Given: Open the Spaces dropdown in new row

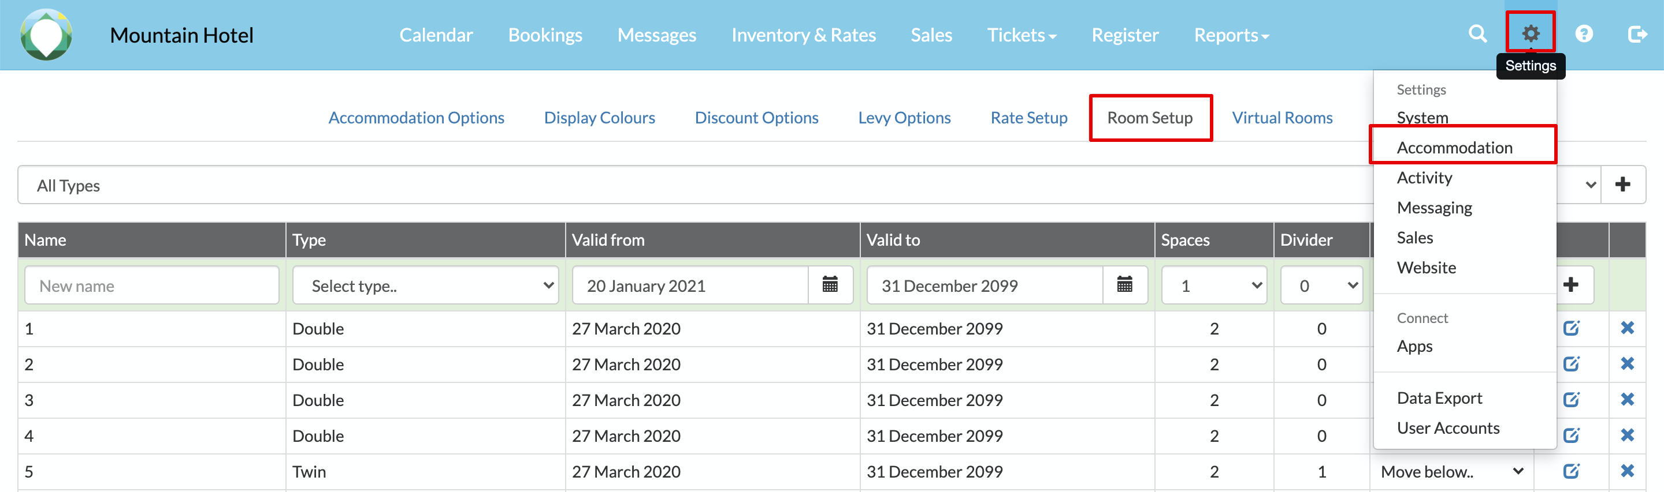Looking at the screenshot, I should pyautogui.click(x=1214, y=285).
